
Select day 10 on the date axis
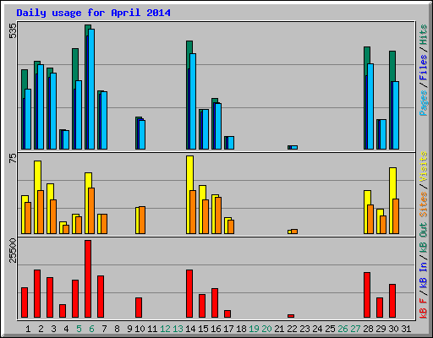(x=140, y=329)
